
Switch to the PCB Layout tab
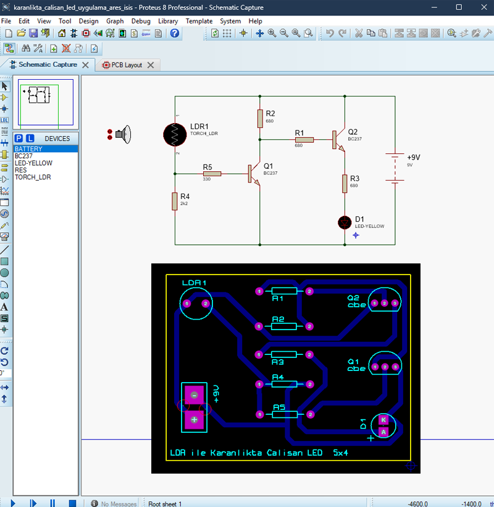pos(126,65)
